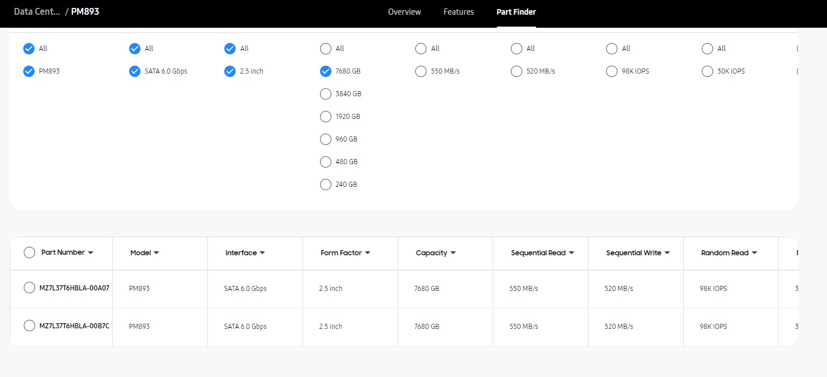Check All above 550 MB/s filter
Viewport: 827px width, 377px height.
(421, 49)
